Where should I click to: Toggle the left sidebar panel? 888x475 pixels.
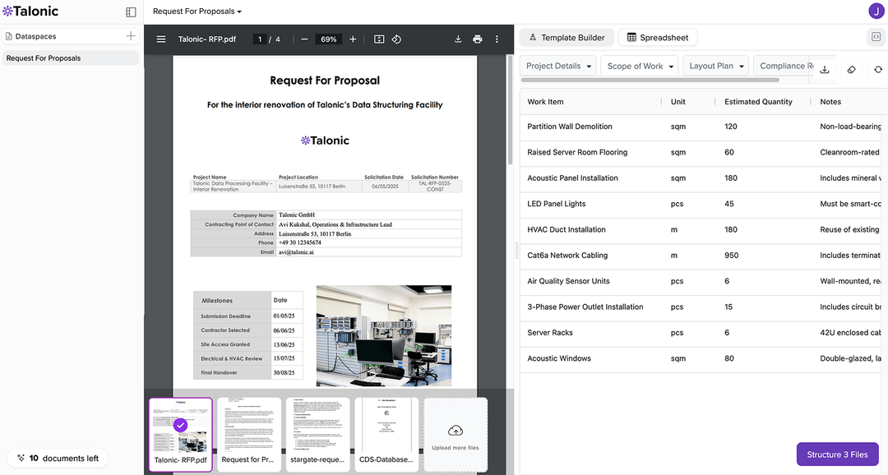pos(131,11)
